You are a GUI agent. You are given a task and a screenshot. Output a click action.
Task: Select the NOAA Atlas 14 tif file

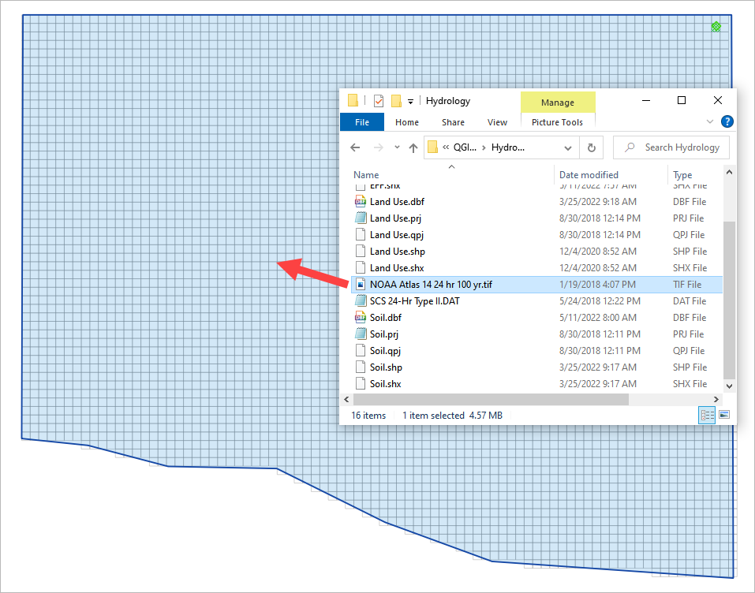click(431, 285)
